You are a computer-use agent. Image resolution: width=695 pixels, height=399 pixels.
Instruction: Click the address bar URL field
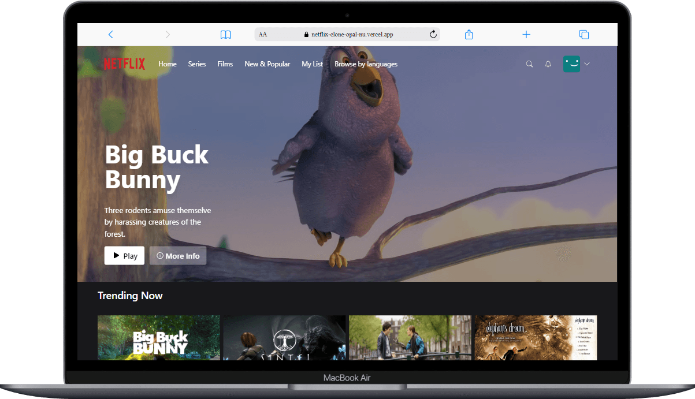348,35
